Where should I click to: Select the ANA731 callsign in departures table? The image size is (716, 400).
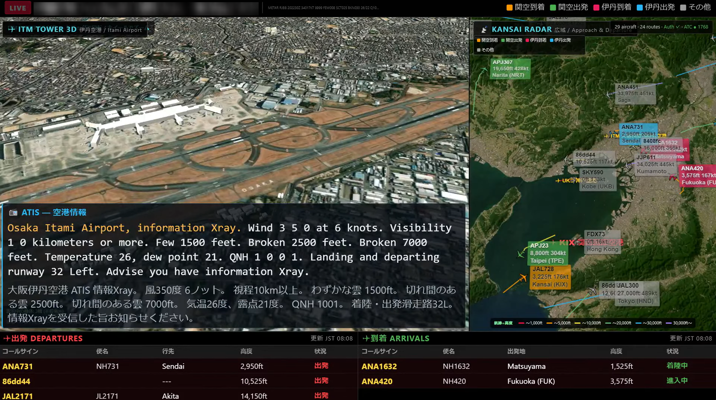pos(17,366)
